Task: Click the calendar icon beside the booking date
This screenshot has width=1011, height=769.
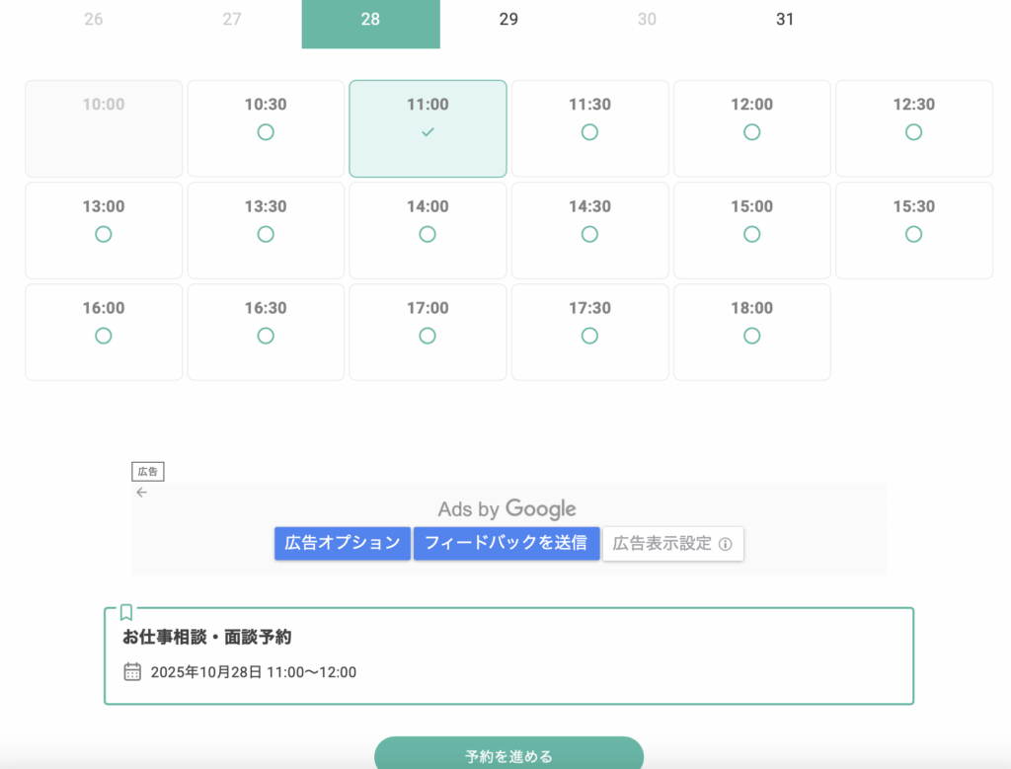Action: click(x=132, y=672)
